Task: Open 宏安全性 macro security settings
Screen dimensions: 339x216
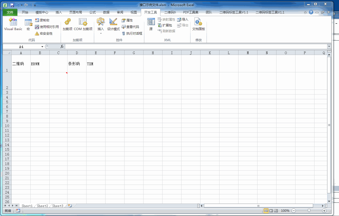Action: point(44,34)
